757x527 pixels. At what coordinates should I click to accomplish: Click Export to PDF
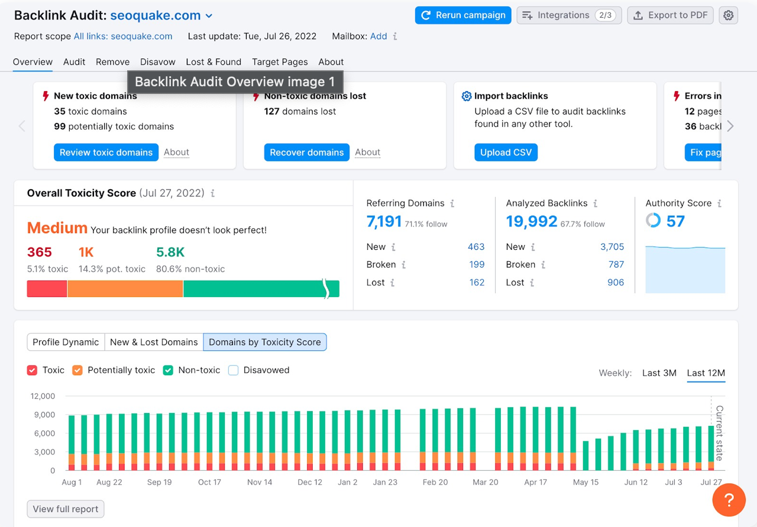click(670, 15)
